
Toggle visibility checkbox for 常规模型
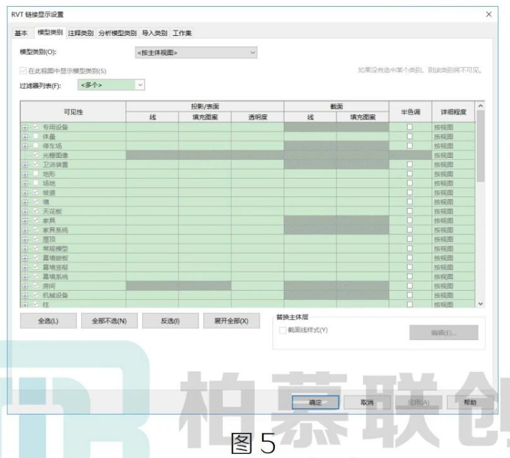[x=36, y=248]
